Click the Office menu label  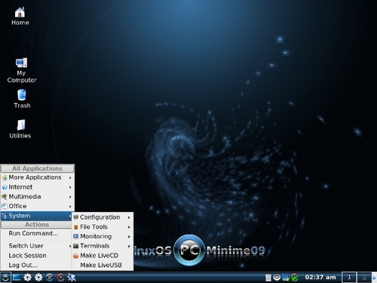pos(17,206)
